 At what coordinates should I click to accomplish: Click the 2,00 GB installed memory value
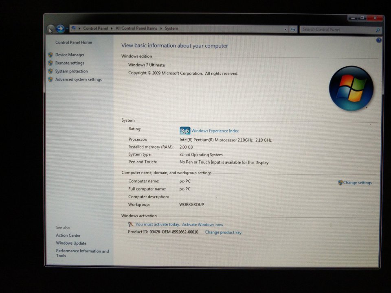186,147
